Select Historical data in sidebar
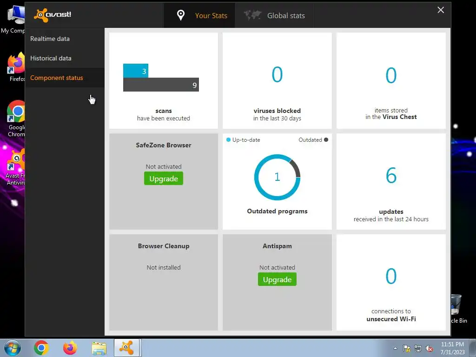476x357 pixels. pyautogui.click(x=65, y=58)
